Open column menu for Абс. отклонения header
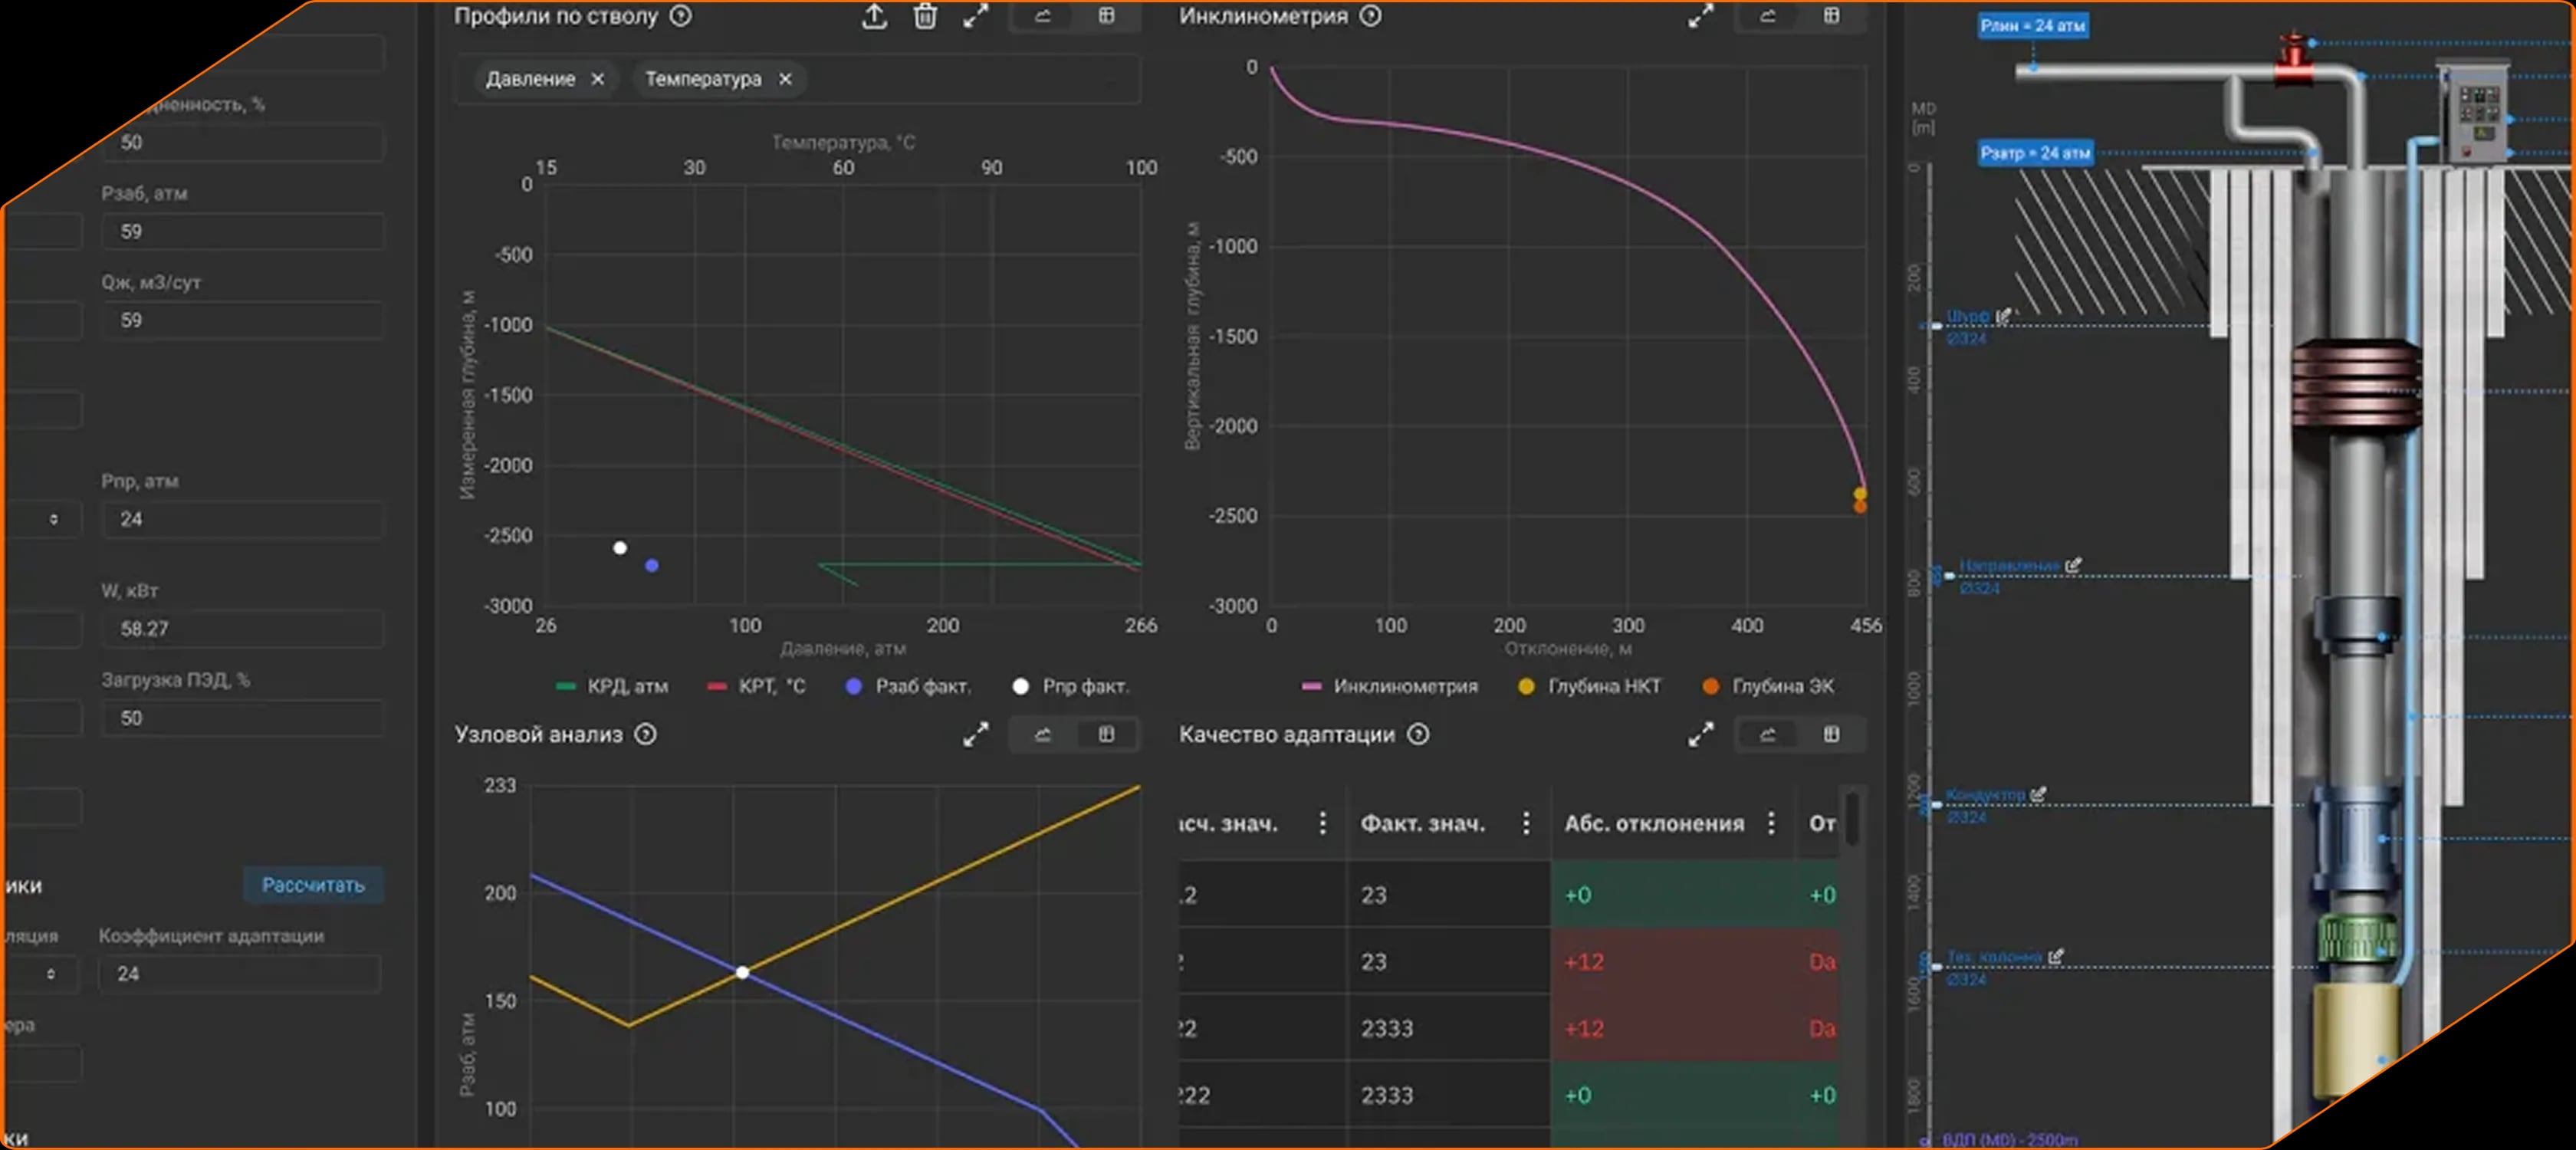The width and height of the screenshot is (2576, 1150). [x=1771, y=823]
